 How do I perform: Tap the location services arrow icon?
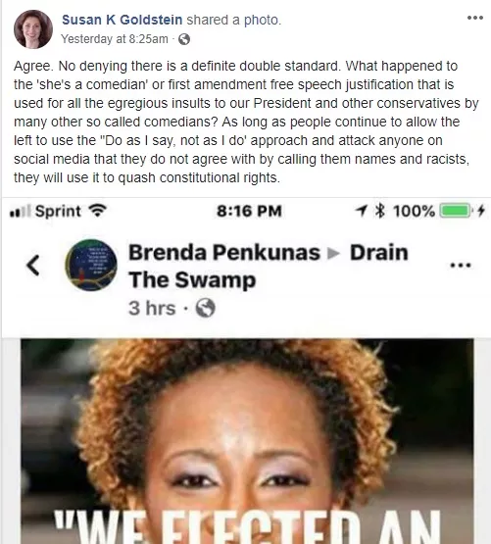click(361, 210)
